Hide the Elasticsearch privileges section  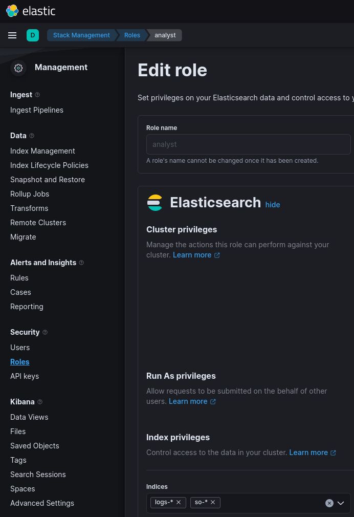(272, 205)
